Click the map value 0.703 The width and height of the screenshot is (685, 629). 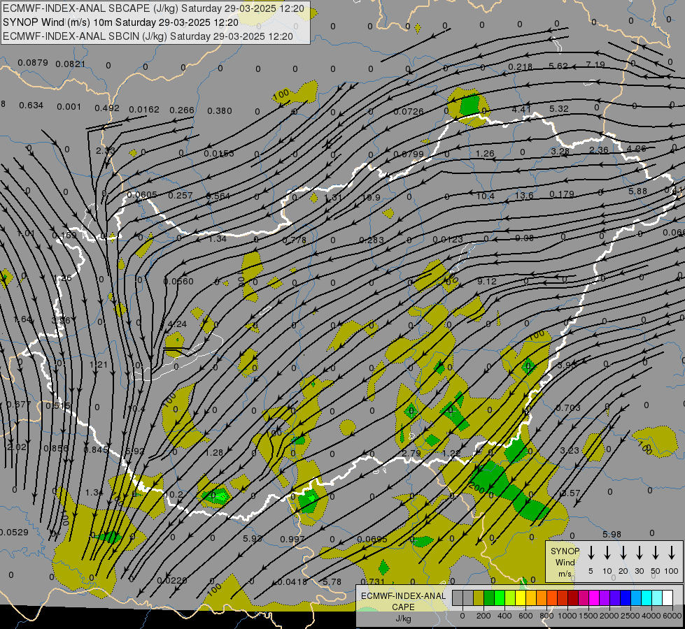point(568,407)
